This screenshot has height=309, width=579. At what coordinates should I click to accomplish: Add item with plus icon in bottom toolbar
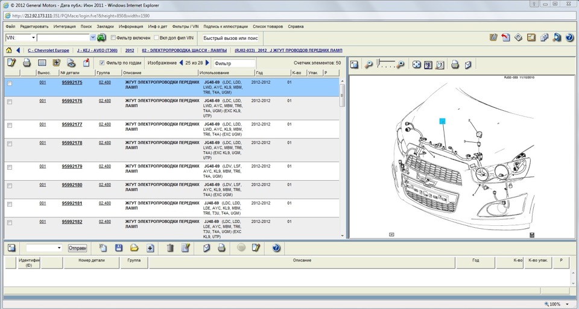pos(150,248)
